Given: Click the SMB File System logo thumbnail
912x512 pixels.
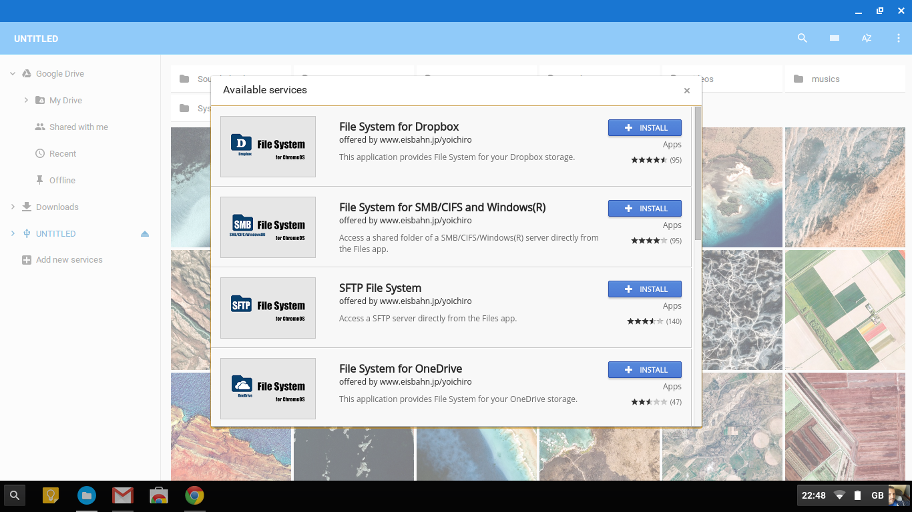Looking at the screenshot, I should [268, 227].
